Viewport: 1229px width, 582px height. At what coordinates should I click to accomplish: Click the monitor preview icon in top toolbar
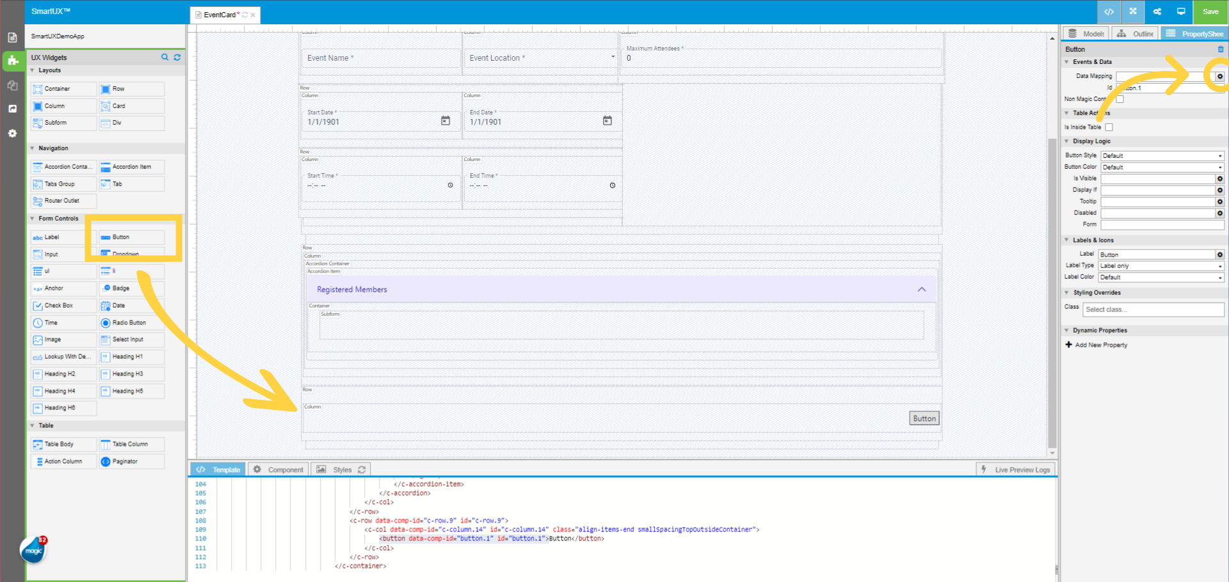point(1181,12)
